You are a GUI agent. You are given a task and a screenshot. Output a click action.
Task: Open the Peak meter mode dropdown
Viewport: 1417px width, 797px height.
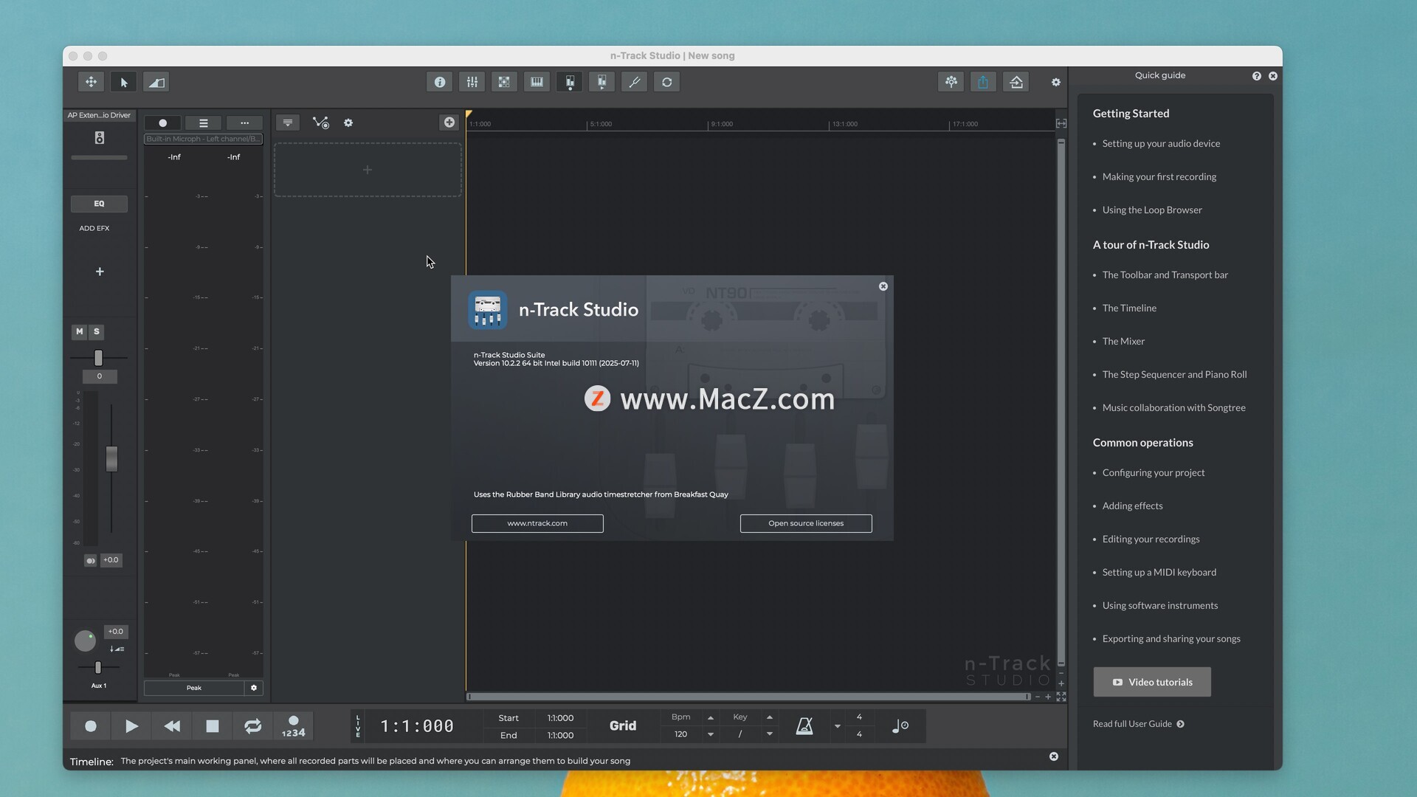click(x=194, y=688)
